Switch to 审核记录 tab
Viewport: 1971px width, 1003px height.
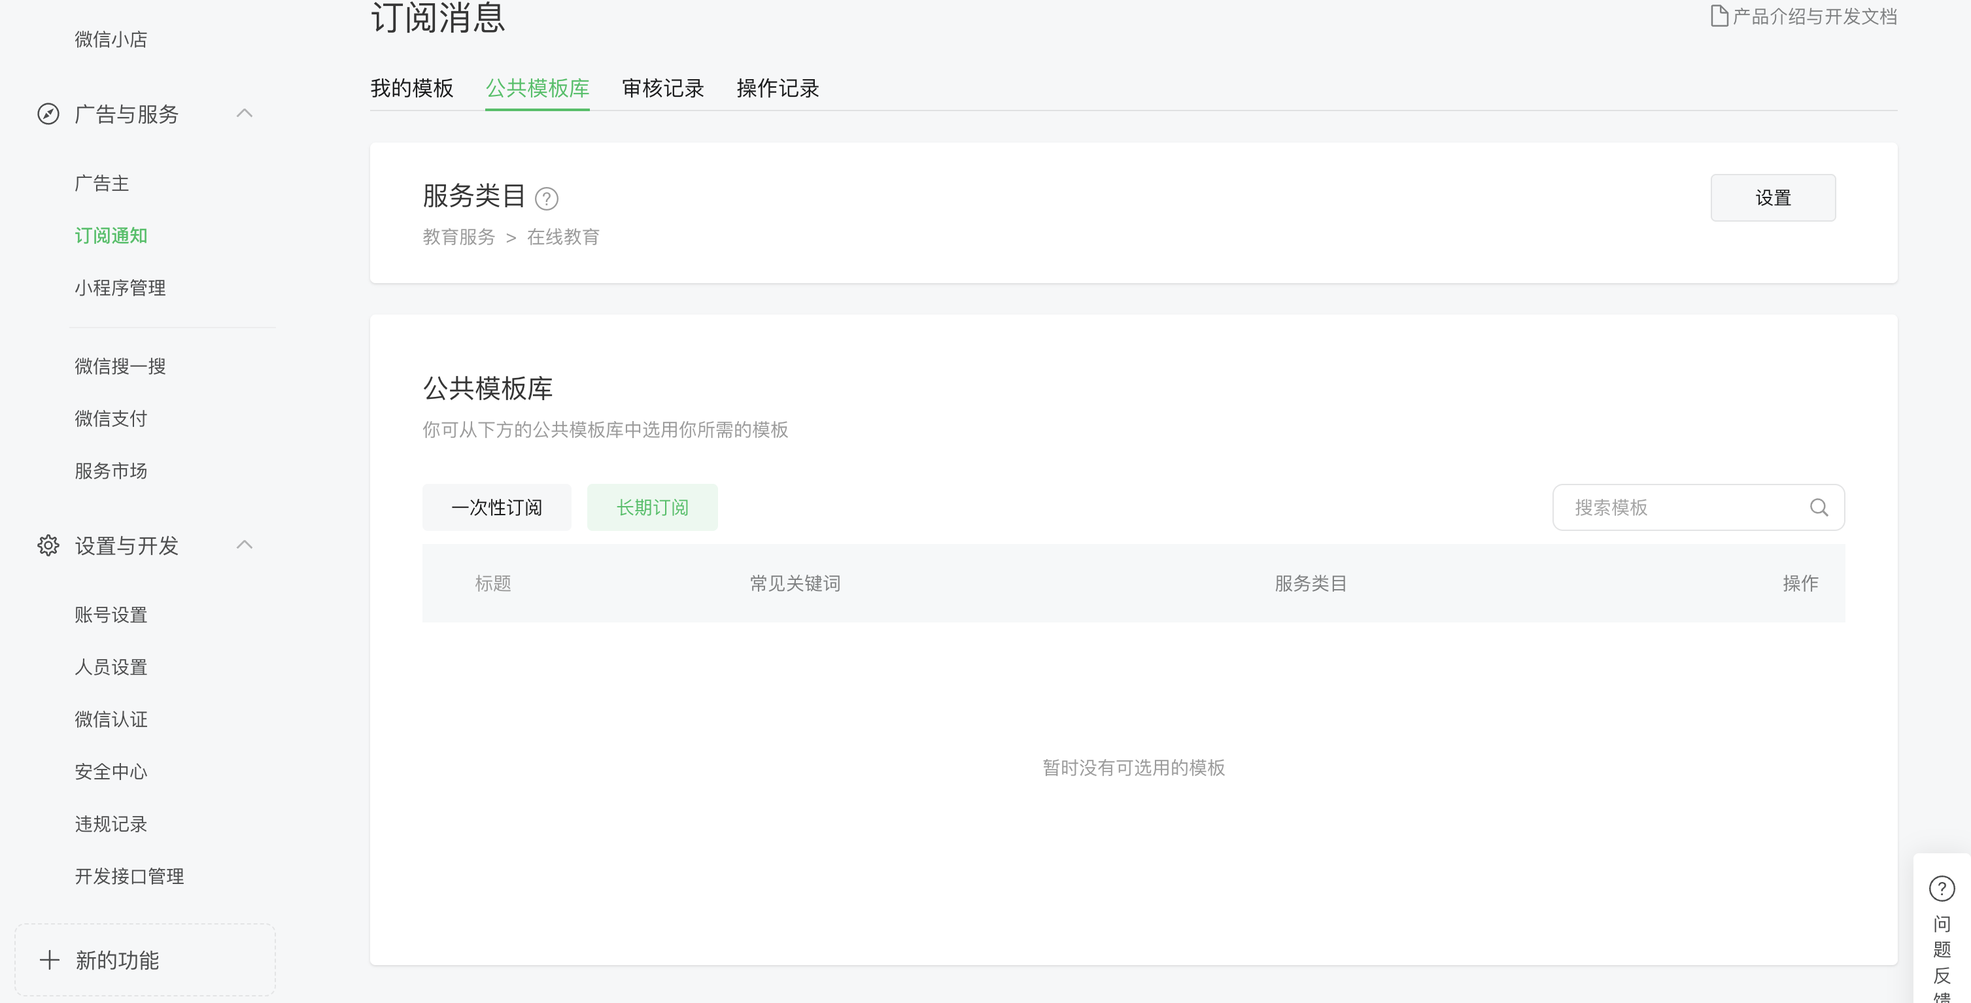click(662, 88)
